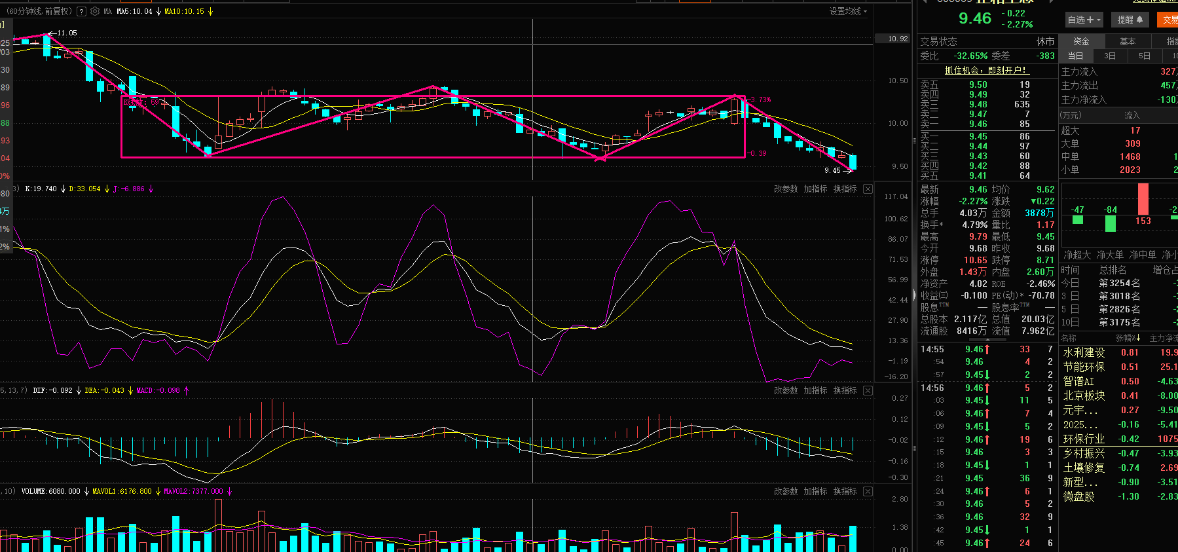This screenshot has height=552, width=1178.
Task: Click the MA5:10.04 indicator label
Action: [x=134, y=11]
